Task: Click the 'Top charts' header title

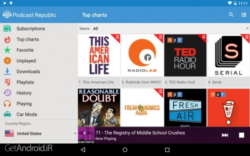Action: (x=94, y=15)
